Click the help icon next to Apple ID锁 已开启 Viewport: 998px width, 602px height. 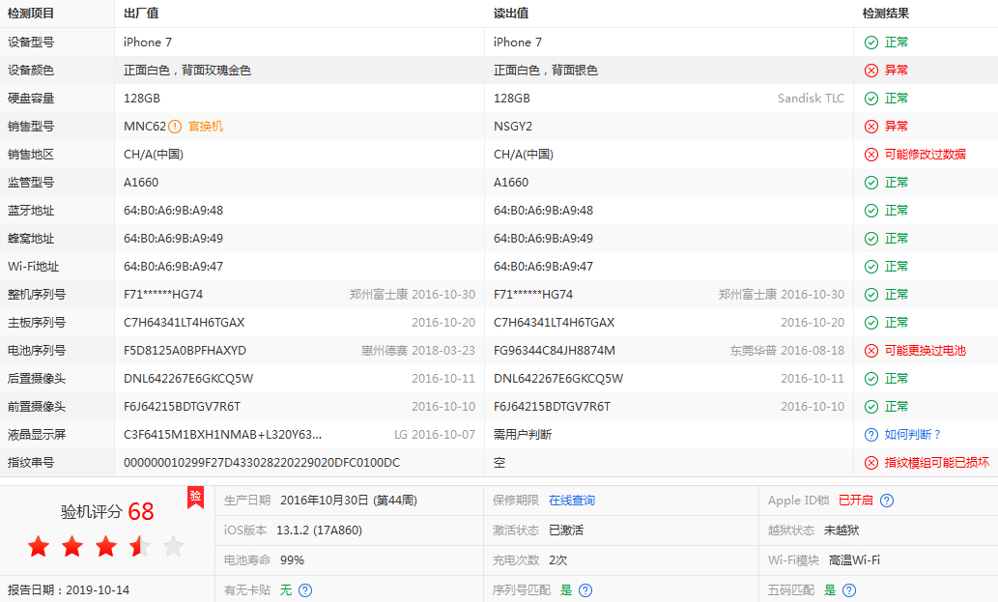point(887,501)
